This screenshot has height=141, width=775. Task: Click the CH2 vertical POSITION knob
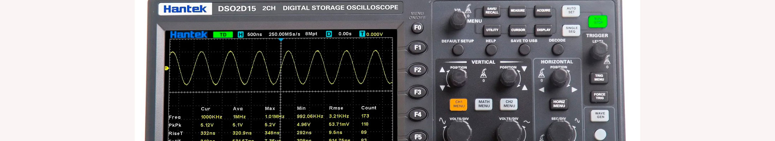pyautogui.click(x=509, y=78)
